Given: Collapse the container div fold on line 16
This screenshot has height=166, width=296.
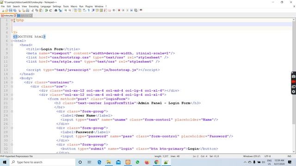Looking at the screenshot, I should point(12,82).
